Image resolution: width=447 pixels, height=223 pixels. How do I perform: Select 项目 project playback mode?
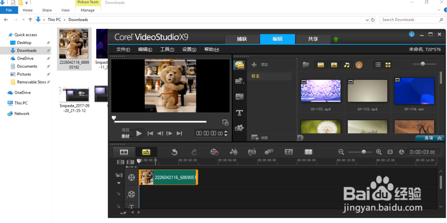pyautogui.click(x=126, y=130)
